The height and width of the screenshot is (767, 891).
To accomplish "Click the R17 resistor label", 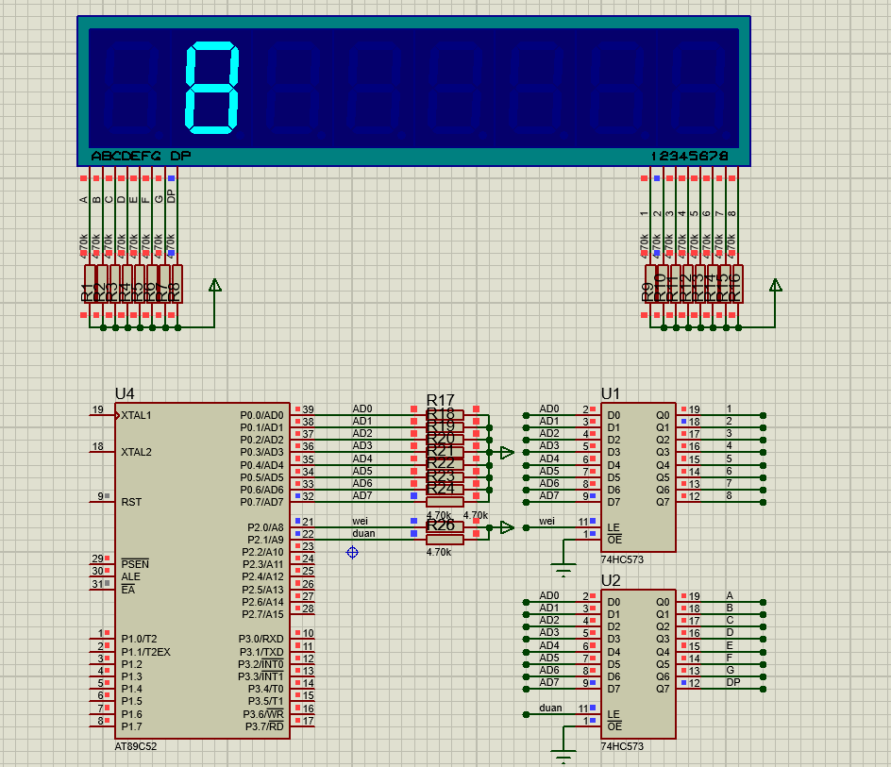I will pyautogui.click(x=441, y=401).
